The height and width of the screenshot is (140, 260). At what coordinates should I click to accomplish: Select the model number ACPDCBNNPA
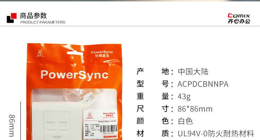(203, 84)
